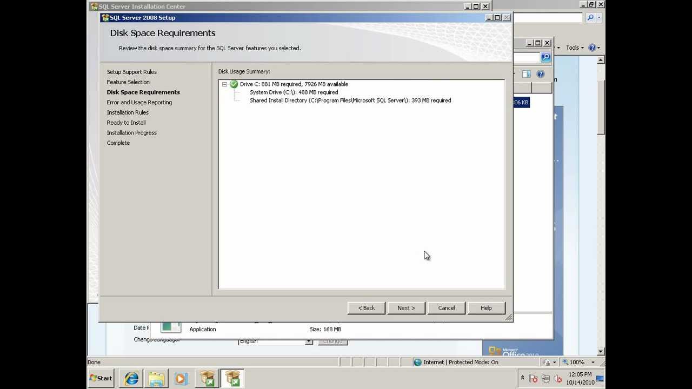
Task: Select Installation Progress step
Action: (131, 133)
